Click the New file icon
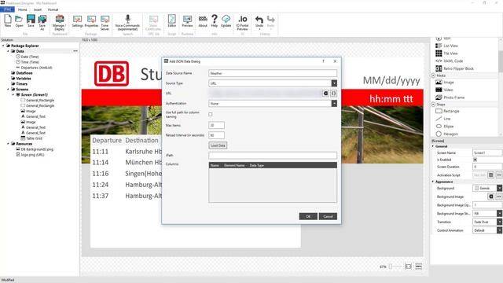The image size is (503, 283). tap(8, 19)
